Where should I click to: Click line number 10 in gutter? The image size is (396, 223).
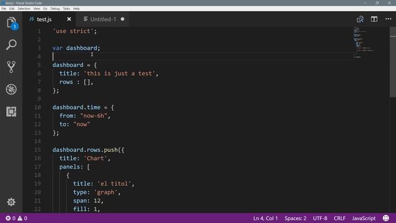(x=38, y=107)
